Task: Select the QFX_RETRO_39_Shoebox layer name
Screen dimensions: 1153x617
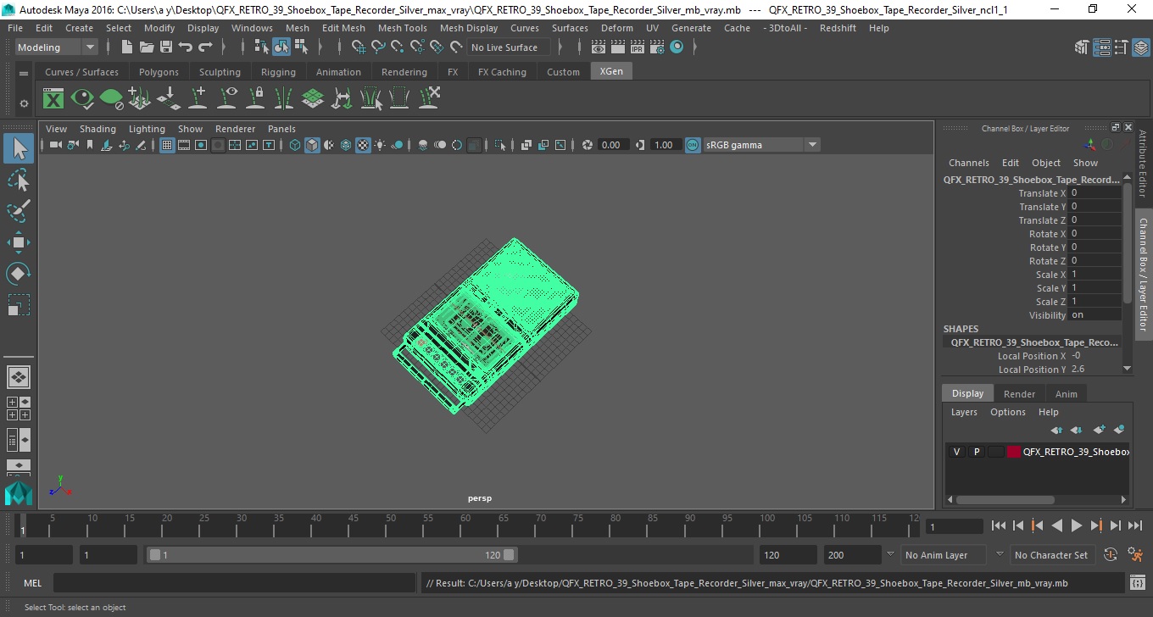Action: (1076, 452)
